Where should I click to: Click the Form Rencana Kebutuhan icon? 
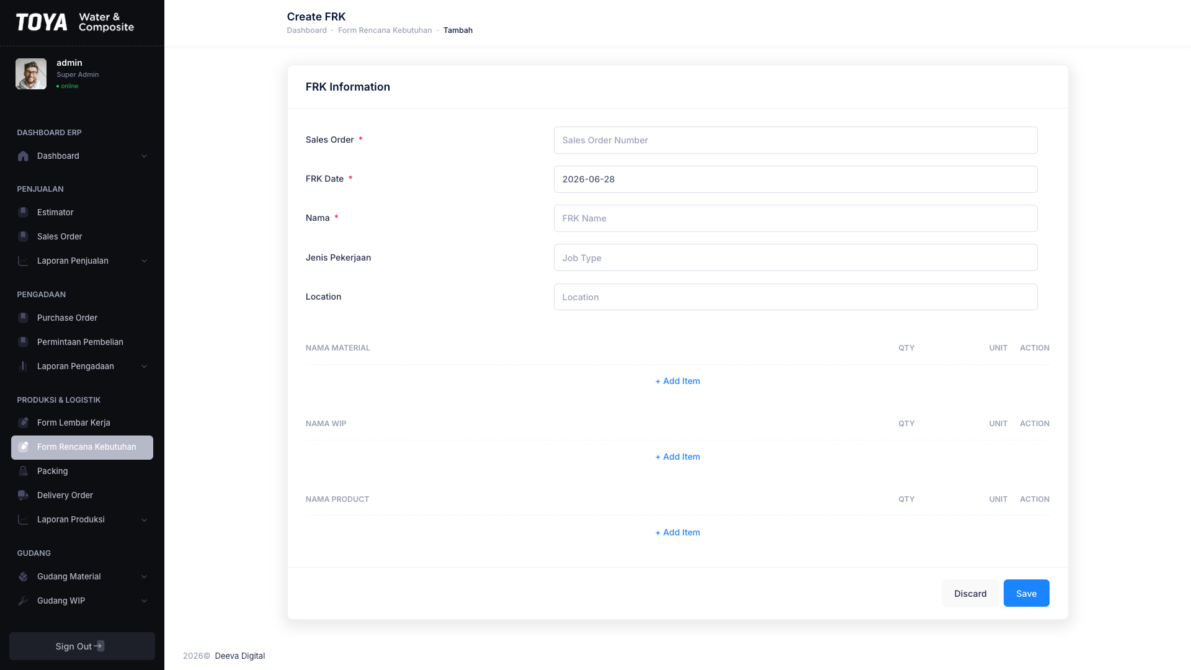(23, 447)
